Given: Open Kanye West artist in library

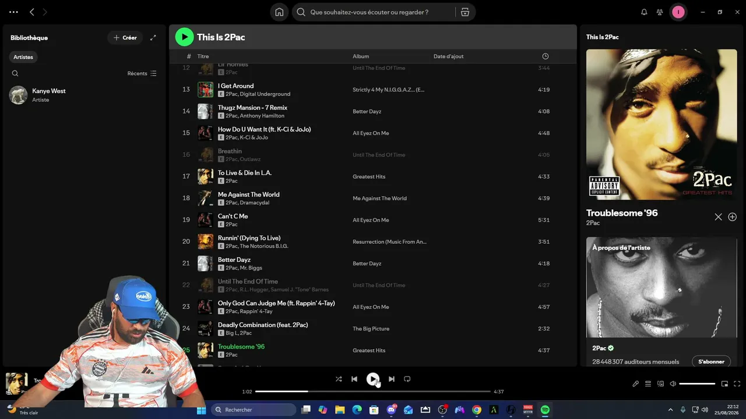Looking at the screenshot, I should [x=84, y=95].
